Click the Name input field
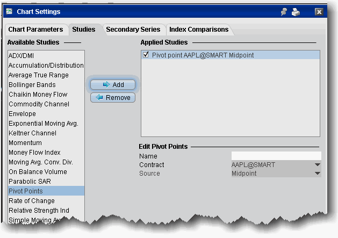Image resolution: width=338 pixels, height=238 pixels. [276, 156]
